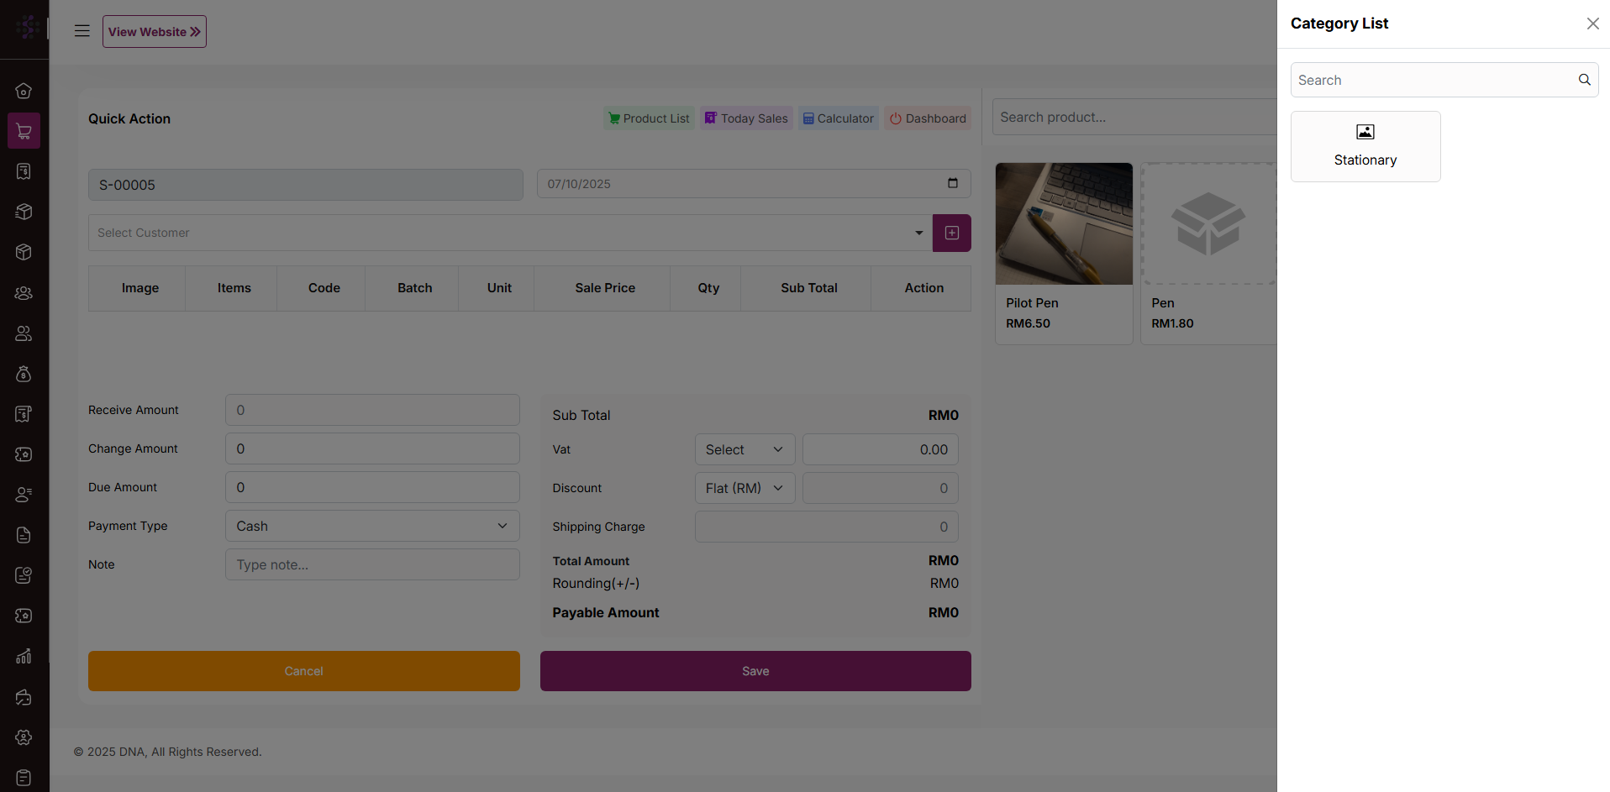Open the Discount Flat (RM) dropdown
The height and width of the screenshot is (792, 1610).
tap(744, 488)
